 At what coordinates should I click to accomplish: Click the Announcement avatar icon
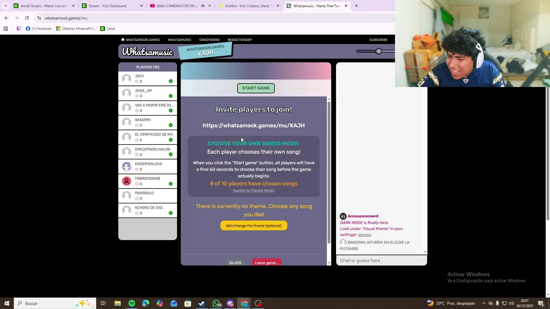[x=343, y=216]
